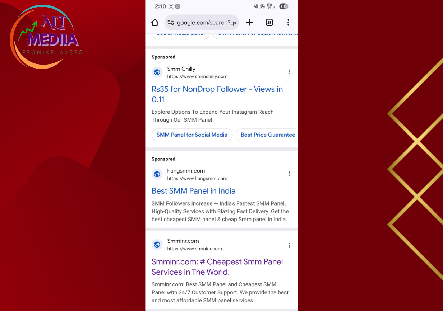
Task: Click Smm Chilly globe favicon
Action: [x=157, y=72]
